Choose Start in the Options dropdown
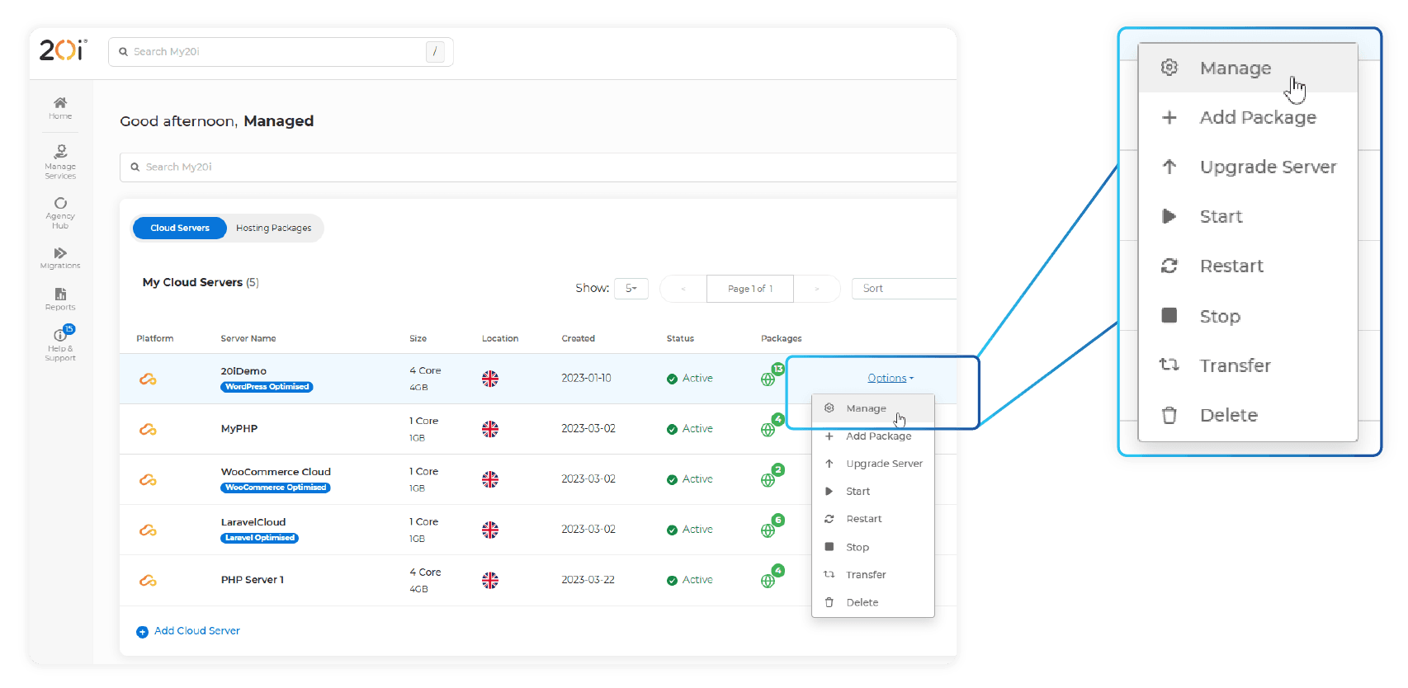Screen dimensions: 1408x688 pos(873,492)
